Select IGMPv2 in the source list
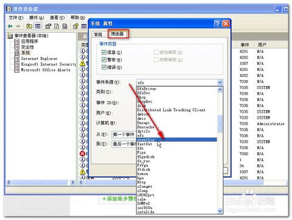 click(144, 204)
